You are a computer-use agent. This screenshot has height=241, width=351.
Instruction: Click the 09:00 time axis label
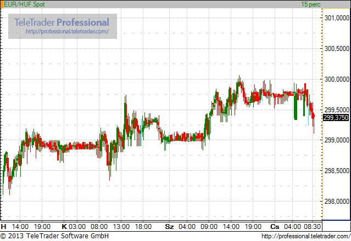pyautogui.click(x=209, y=227)
